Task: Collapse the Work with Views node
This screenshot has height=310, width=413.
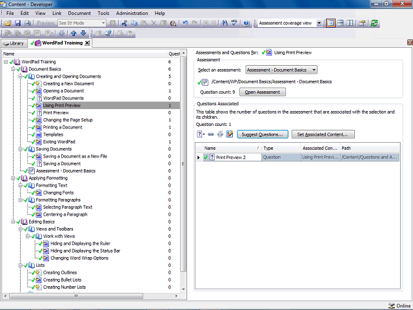Action: (x=28, y=236)
